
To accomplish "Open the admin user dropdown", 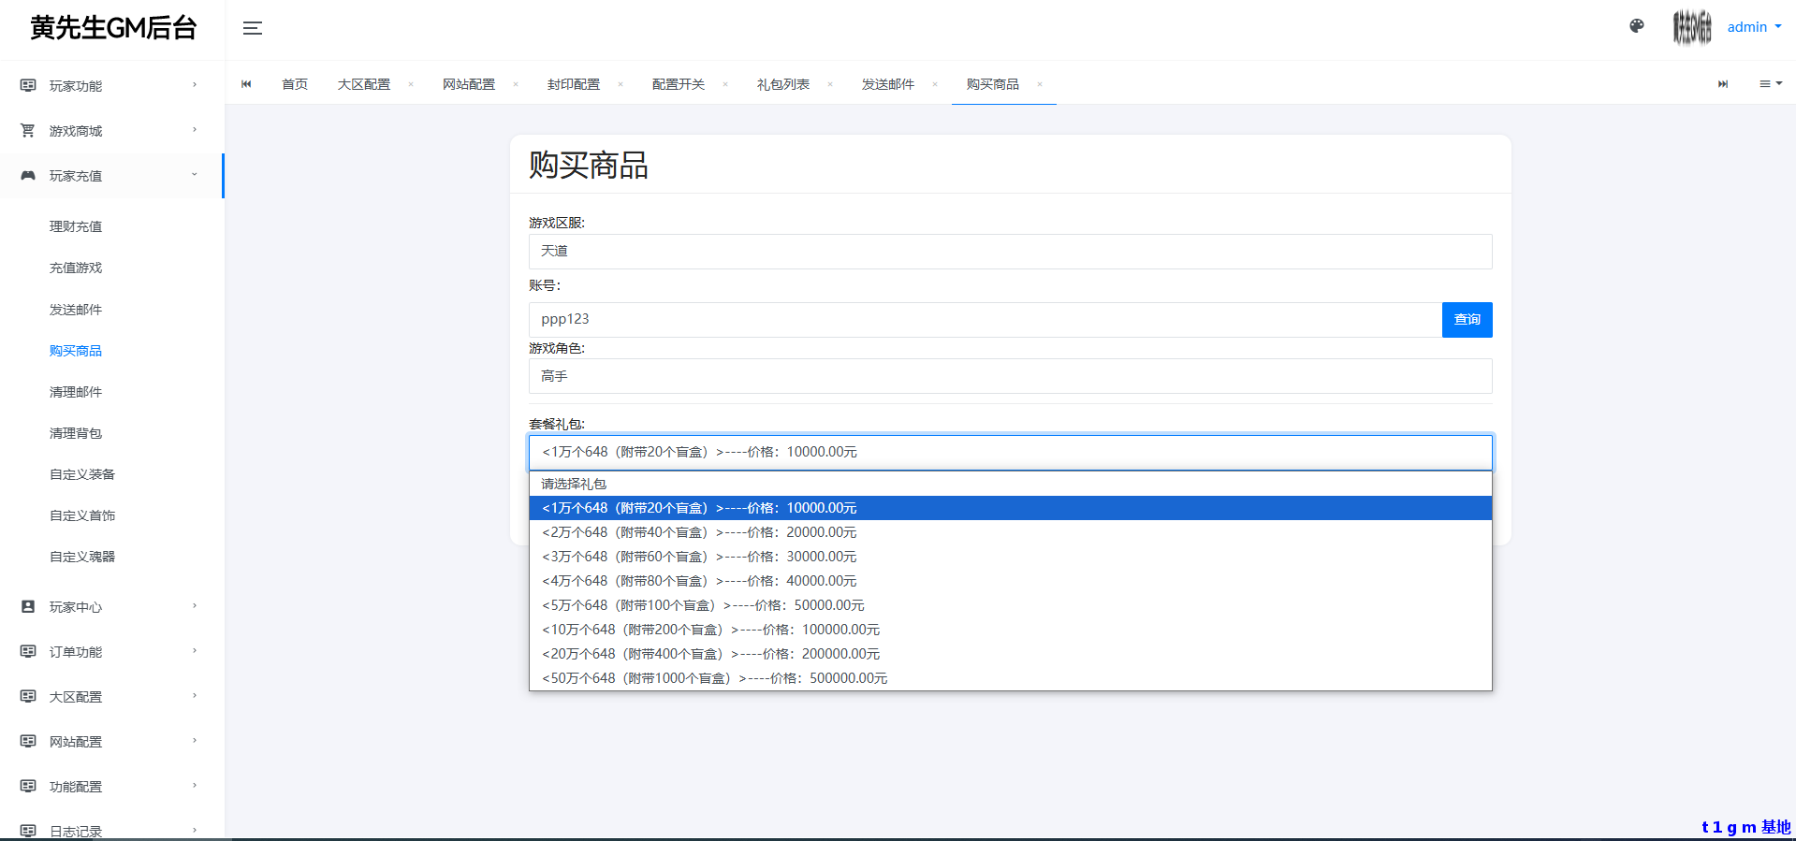I will 1754,27.
